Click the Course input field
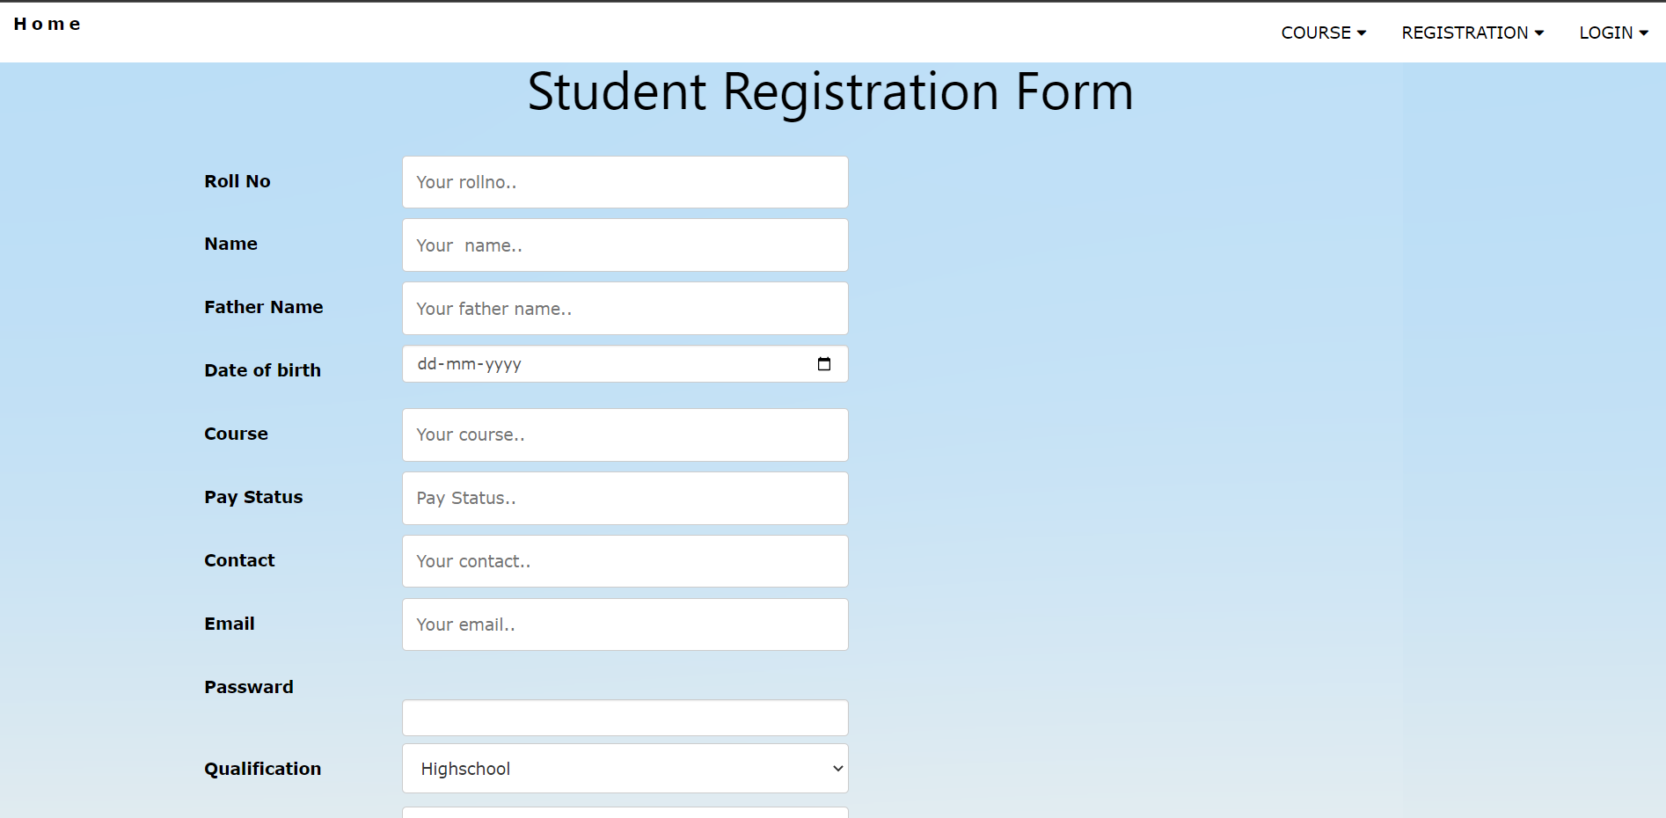This screenshot has height=818, width=1666. [625, 435]
